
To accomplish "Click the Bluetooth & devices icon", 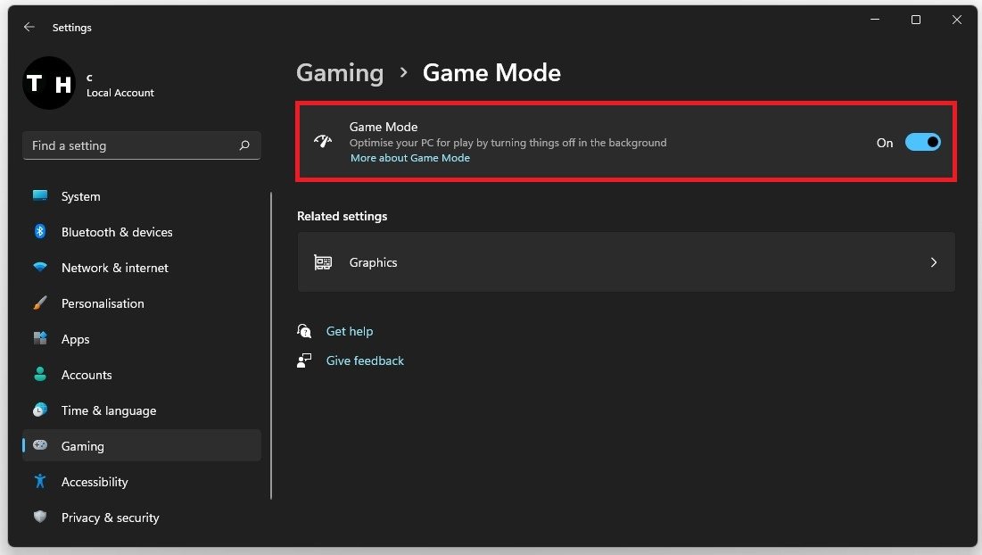I will pos(40,232).
